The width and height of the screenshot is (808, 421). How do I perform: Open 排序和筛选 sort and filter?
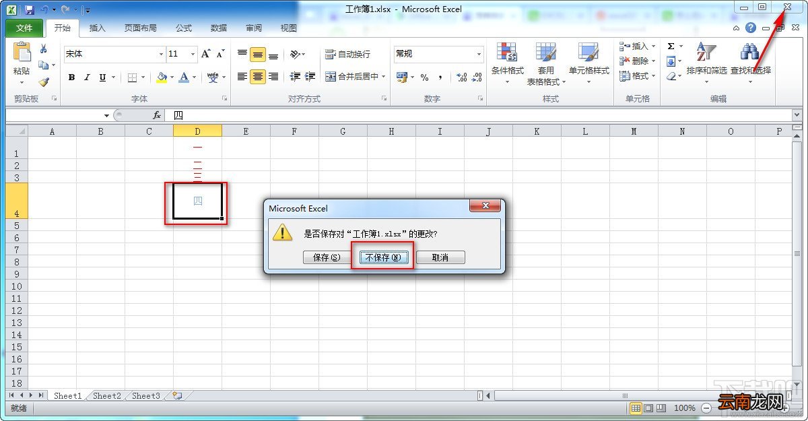coord(706,64)
